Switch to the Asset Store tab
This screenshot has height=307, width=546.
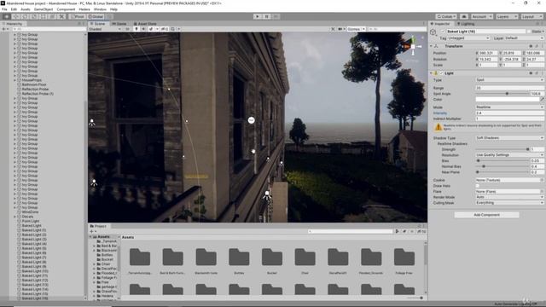click(145, 24)
